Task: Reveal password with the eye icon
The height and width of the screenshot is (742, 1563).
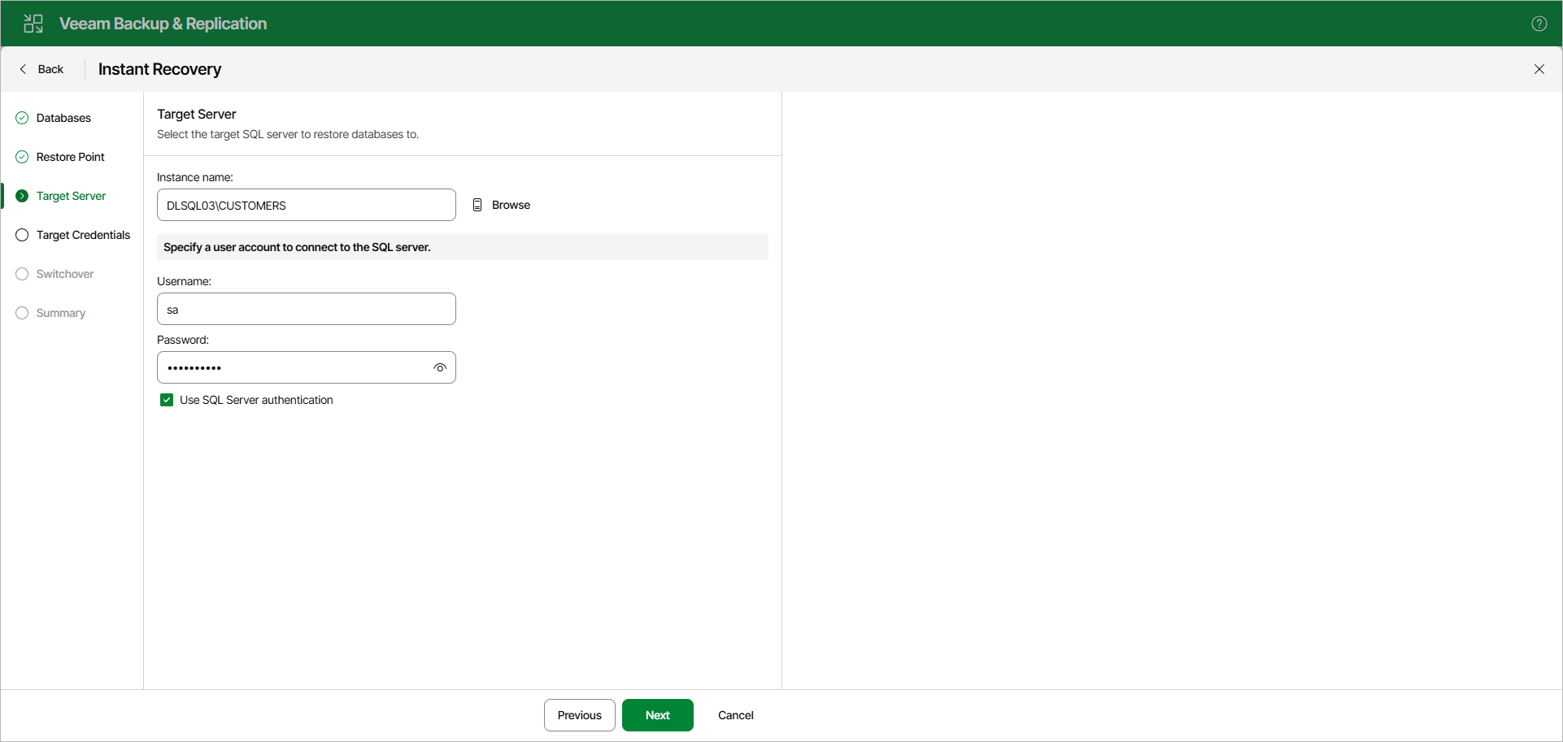Action: [440, 367]
